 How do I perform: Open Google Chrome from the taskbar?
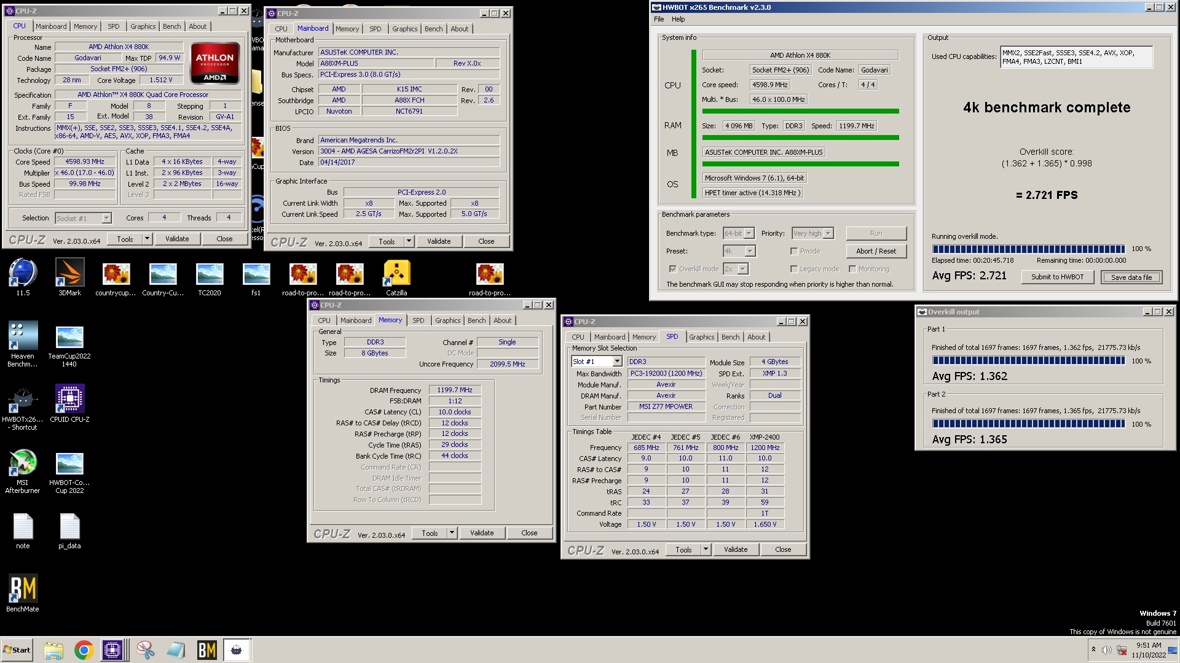pos(84,650)
